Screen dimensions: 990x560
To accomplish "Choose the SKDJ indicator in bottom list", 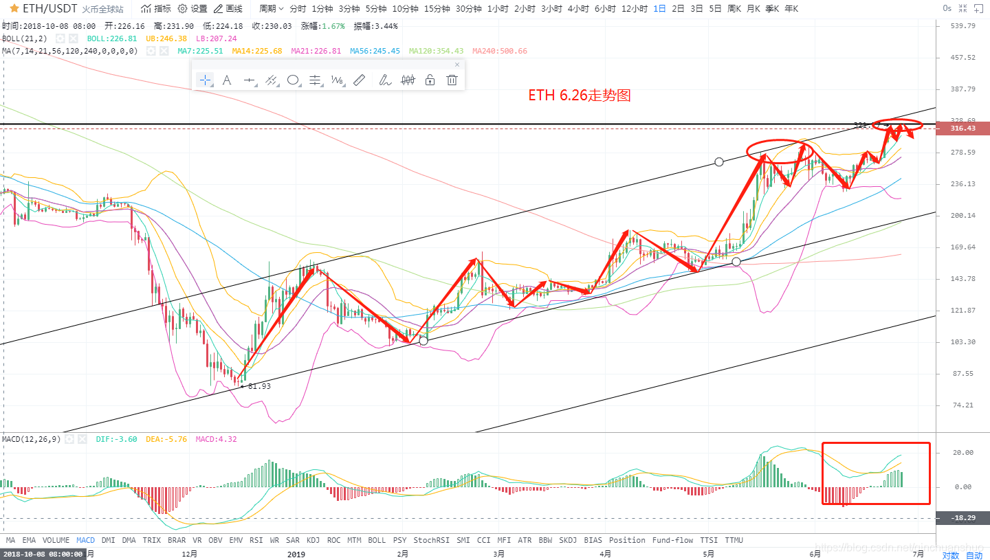I will [x=569, y=540].
